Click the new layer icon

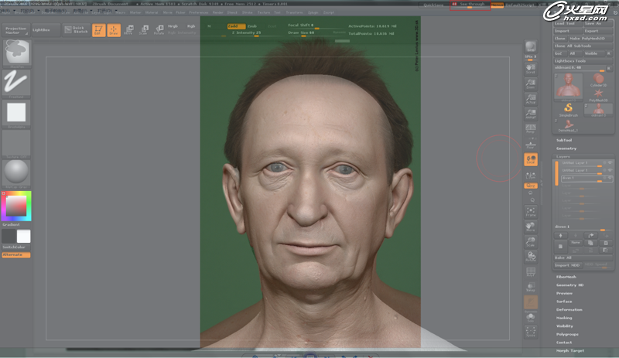coord(560,247)
